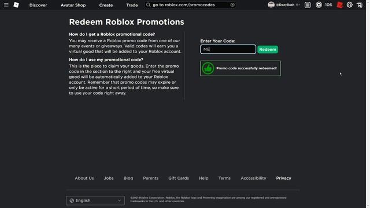Click the green thumbs-up success icon
The image size is (370, 208).
208,68
